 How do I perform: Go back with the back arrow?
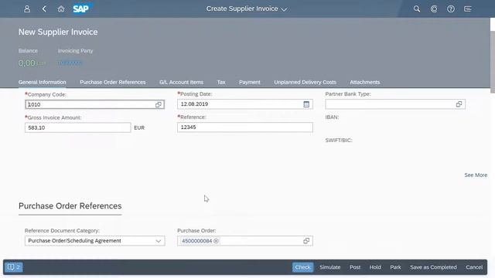(x=44, y=8)
